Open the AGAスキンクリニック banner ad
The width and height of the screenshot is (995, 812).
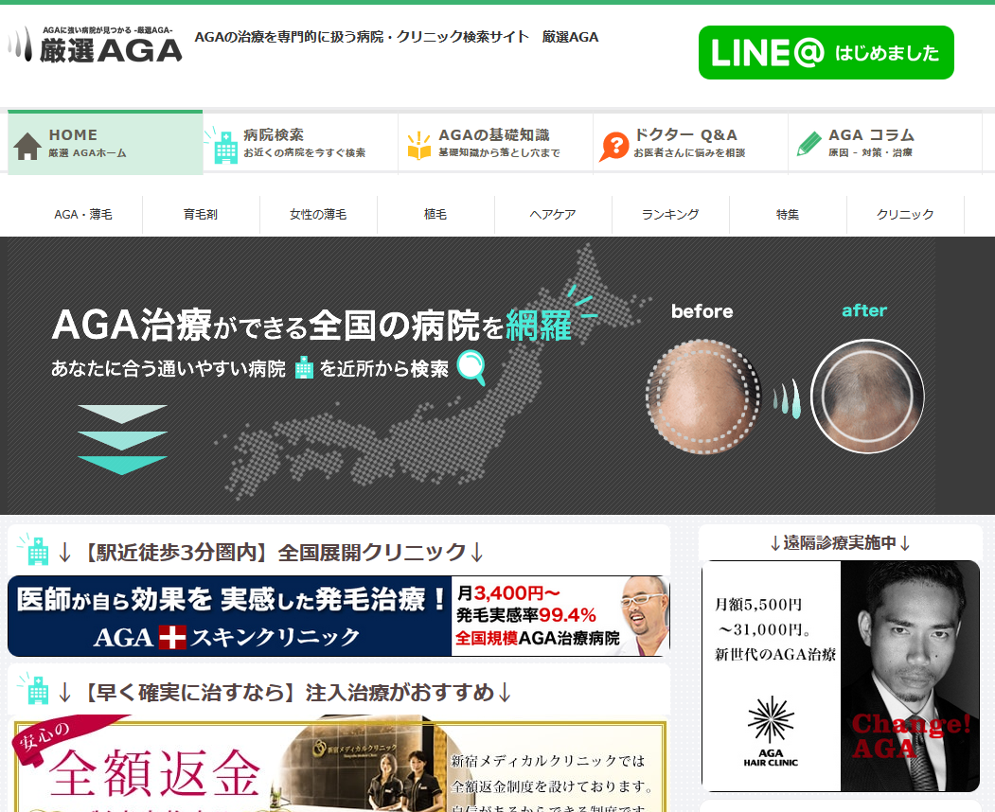(x=339, y=616)
